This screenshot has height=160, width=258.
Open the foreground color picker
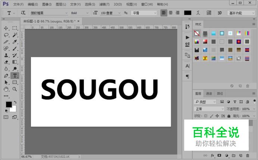point(9,104)
